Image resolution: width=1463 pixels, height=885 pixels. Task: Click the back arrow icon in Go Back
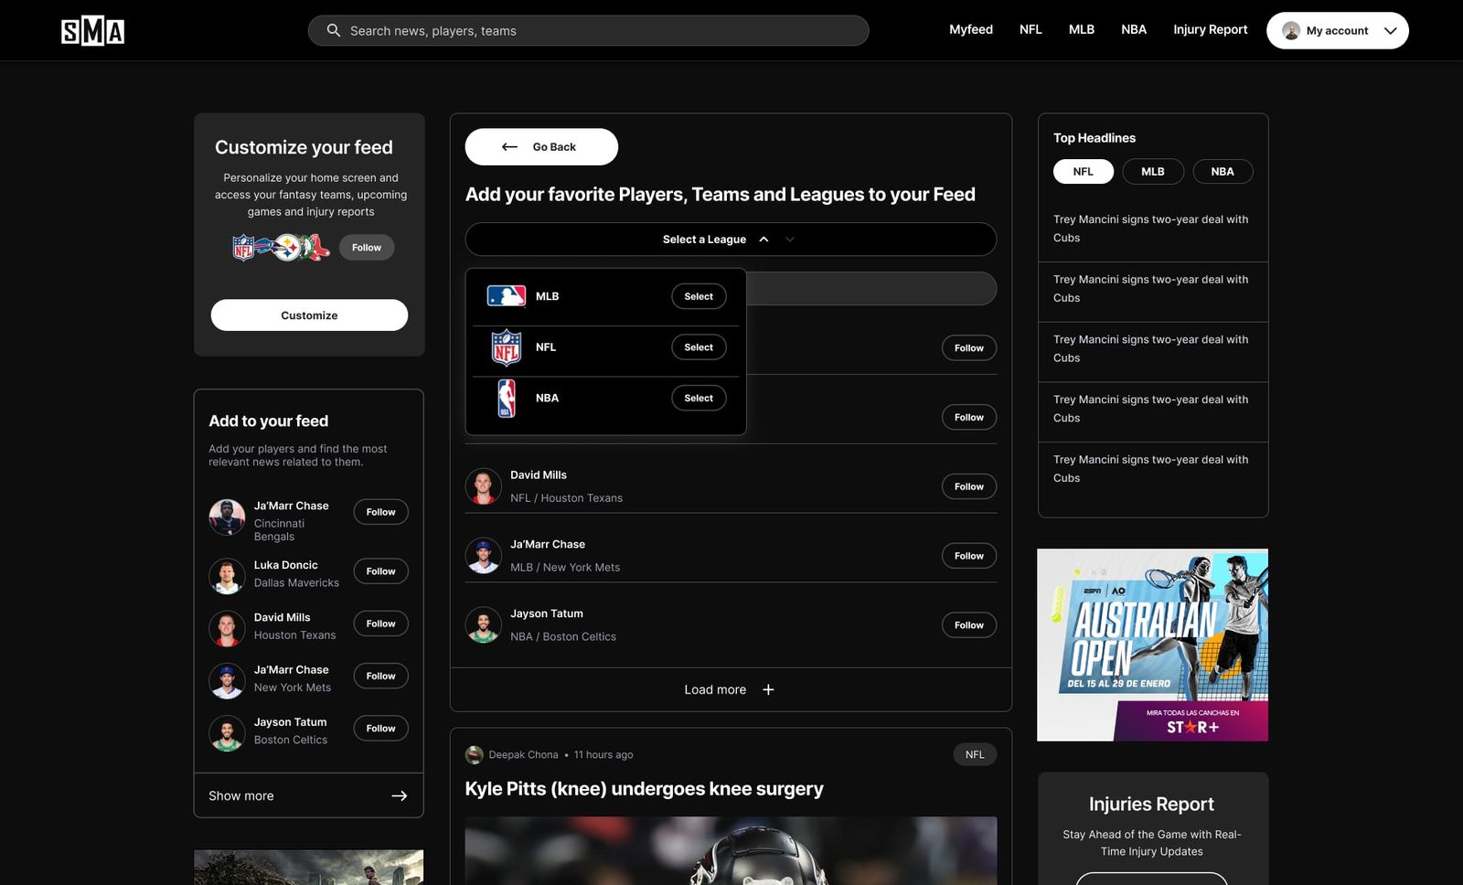coord(509,146)
